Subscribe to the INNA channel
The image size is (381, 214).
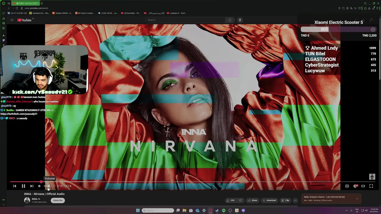pyautogui.click(x=58, y=200)
